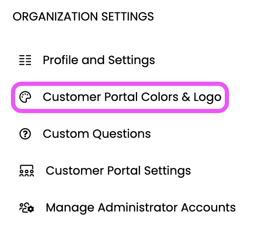Click the word Questions in Custom Questions
The image size is (260, 227).
122,134
